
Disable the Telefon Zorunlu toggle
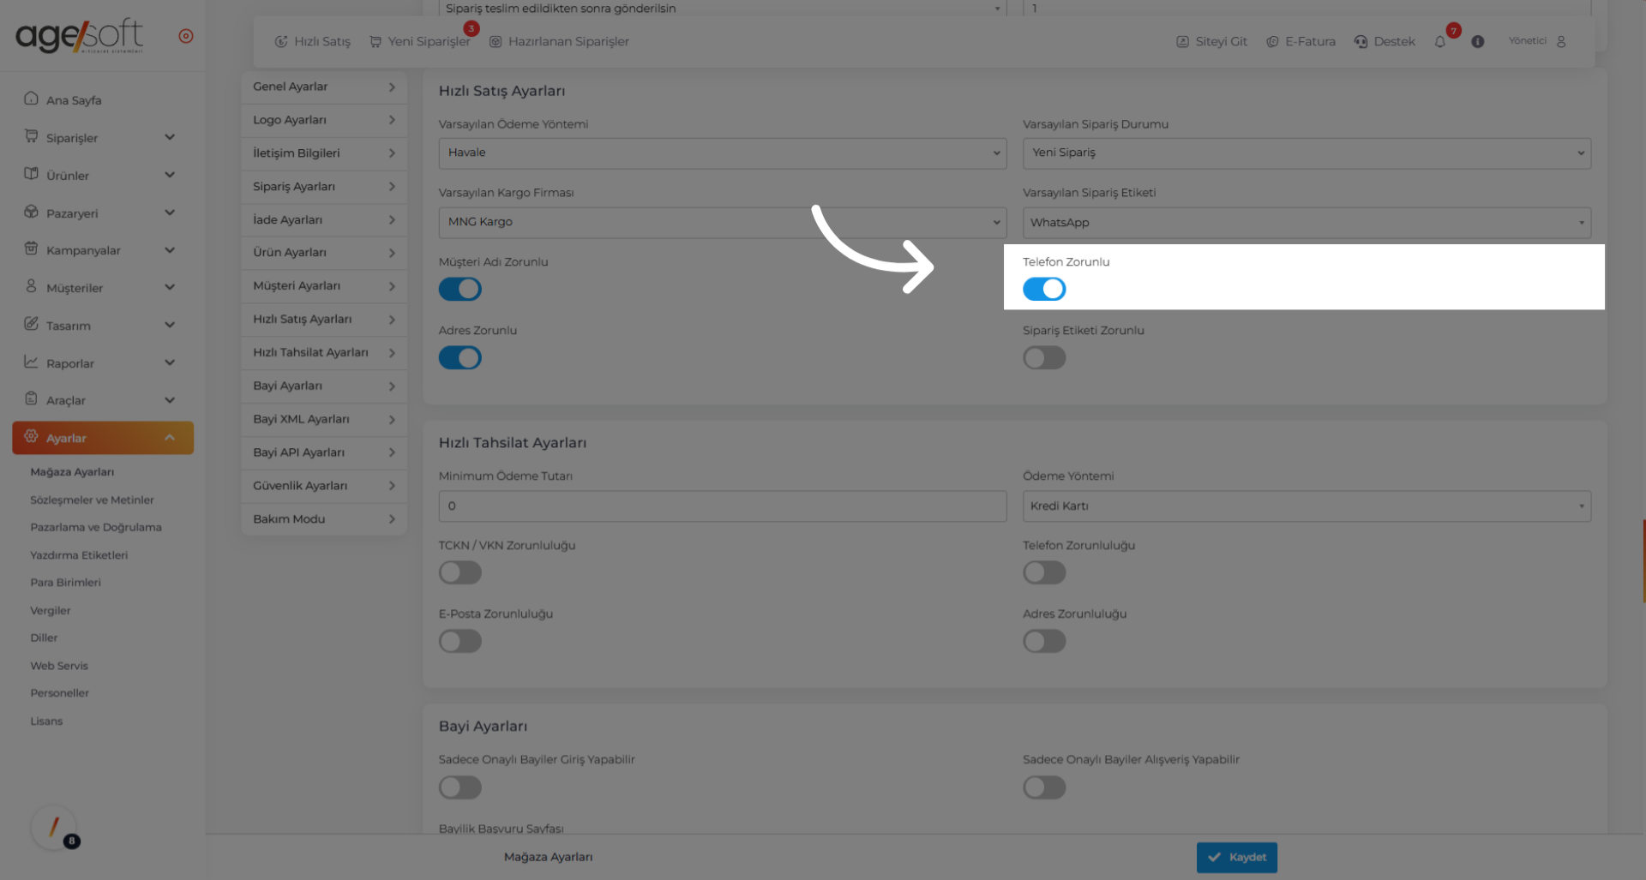click(1043, 290)
